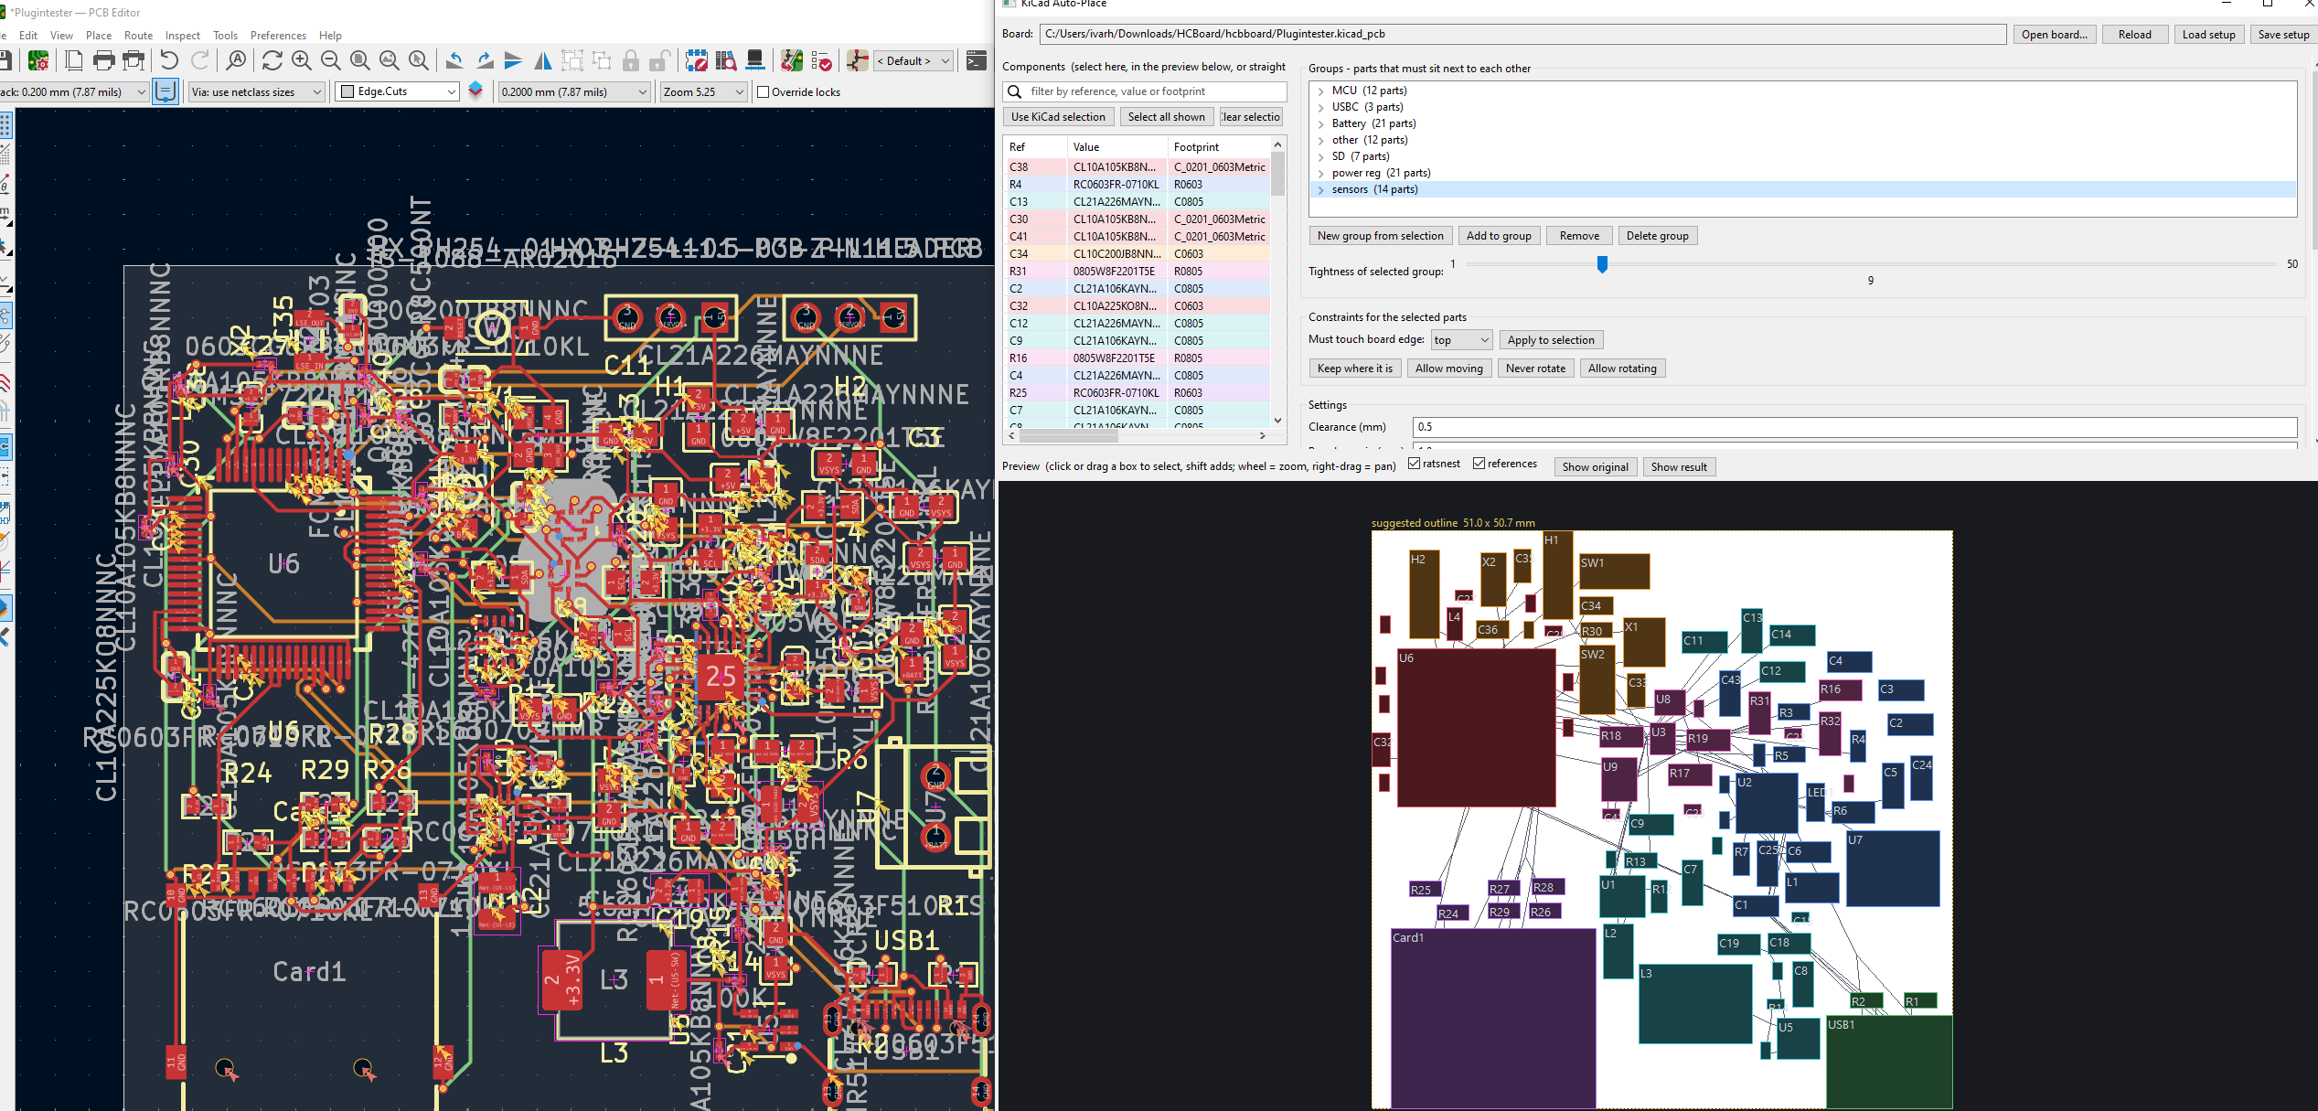Viewport: 2318px width, 1111px height.
Task: Open Must touch board edge dropdown
Action: click(x=1461, y=340)
